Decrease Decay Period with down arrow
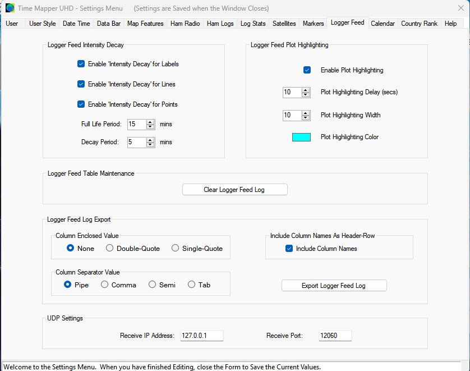 (150, 145)
